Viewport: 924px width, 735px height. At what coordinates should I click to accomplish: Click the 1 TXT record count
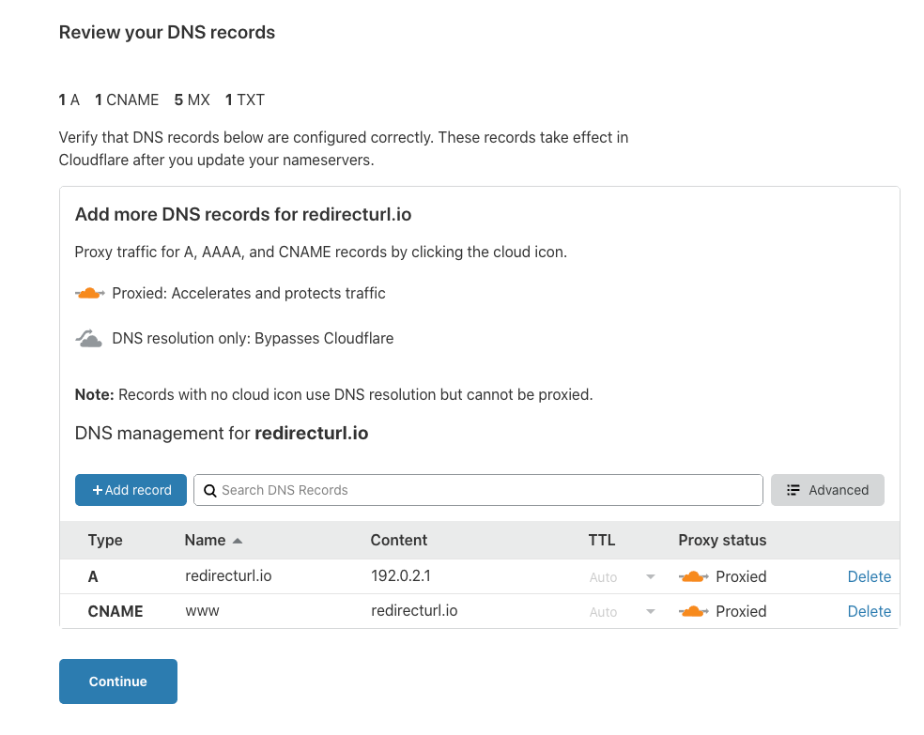tap(245, 100)
